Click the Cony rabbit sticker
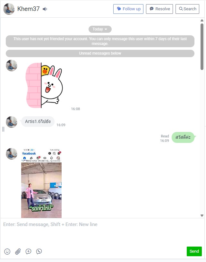The height and width of the screenshot is (262, 206). pos(44,85)
